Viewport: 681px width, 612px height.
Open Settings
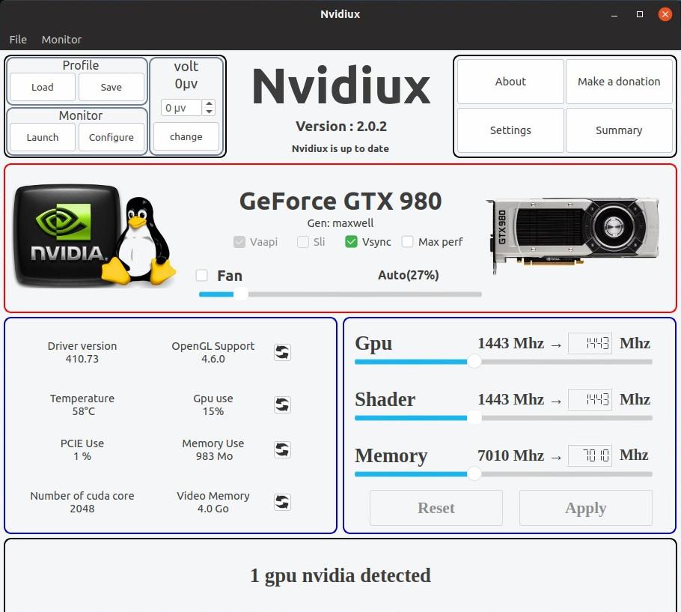[x=510, y=130]
